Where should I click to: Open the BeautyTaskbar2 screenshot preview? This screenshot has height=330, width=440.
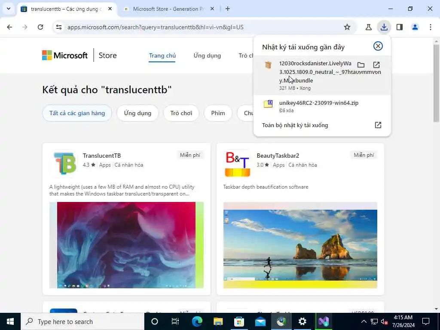tap(300, 245)
